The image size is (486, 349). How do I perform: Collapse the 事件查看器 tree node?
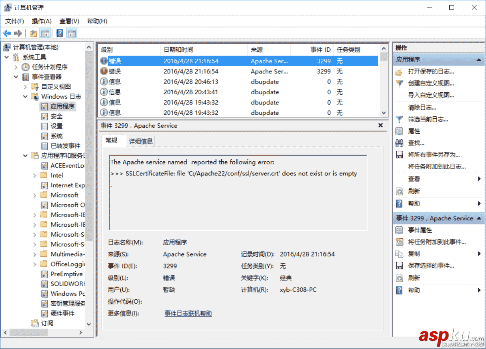16,77
